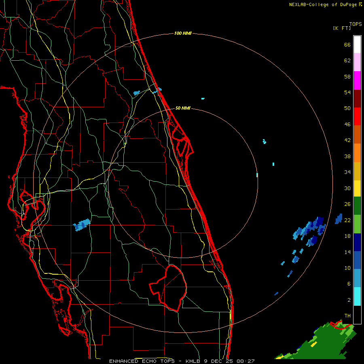The height and width of the screenshot is (364, 364).
Task: Click the "9 DEC 25 00:27" timestamp
Action: click(x=229, y=361)
